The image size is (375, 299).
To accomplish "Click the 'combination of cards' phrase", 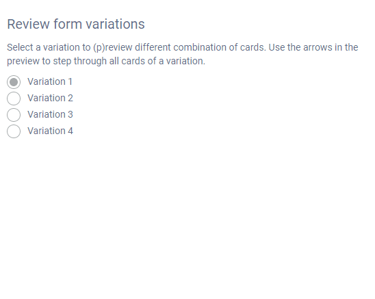I will point(220,47).
